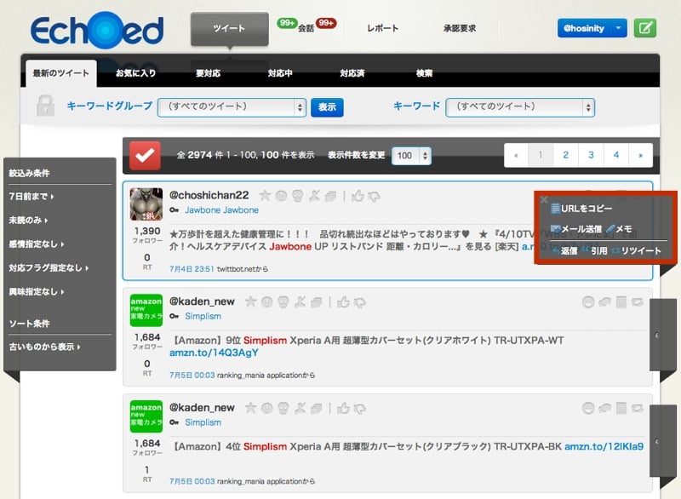
Task: Go to page 2 in pagination
Action: tap(565, 155)
